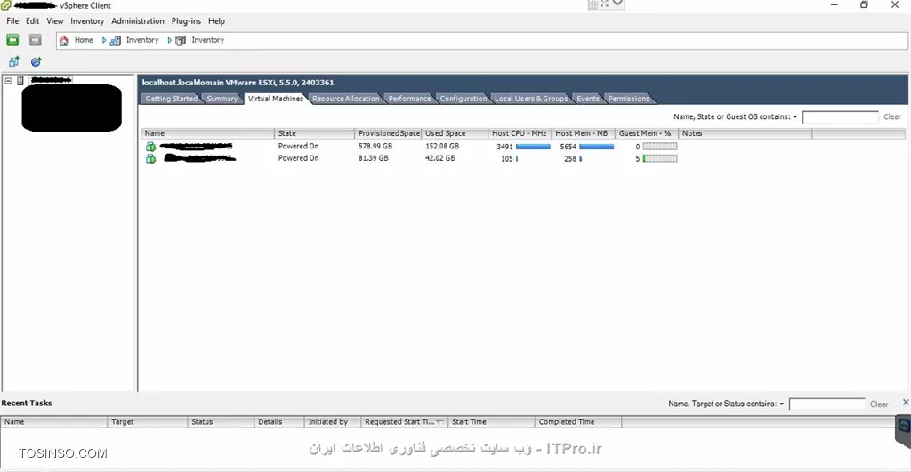Click the Requested Start Time sort arrow
Screen dimensions: 911x472
coord(439,422)
